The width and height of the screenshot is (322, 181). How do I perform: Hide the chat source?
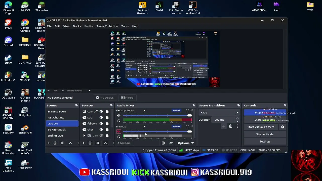pos(101,129)
